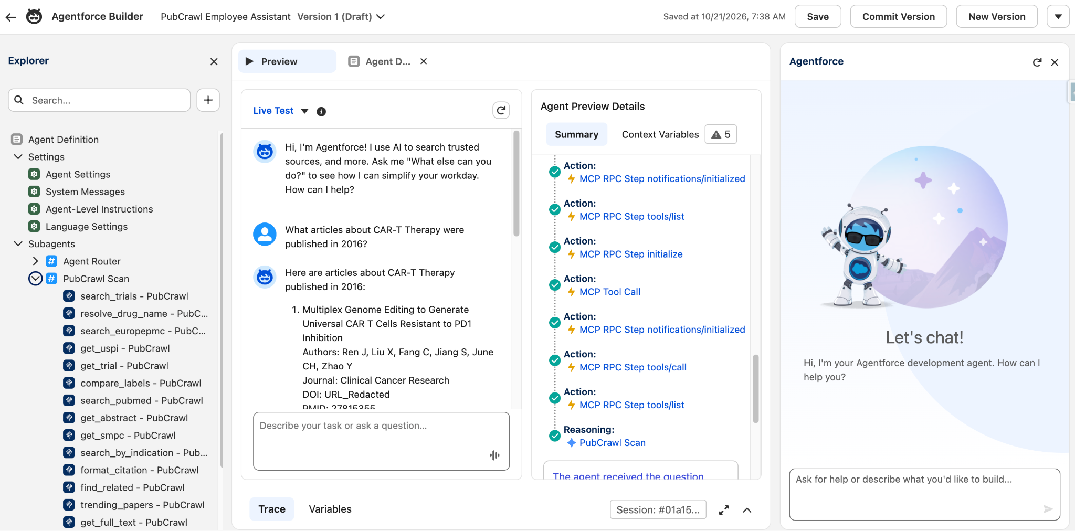1075x531 pixels.
Task: Select the Summary tab
Action: [x=576, y=134]
